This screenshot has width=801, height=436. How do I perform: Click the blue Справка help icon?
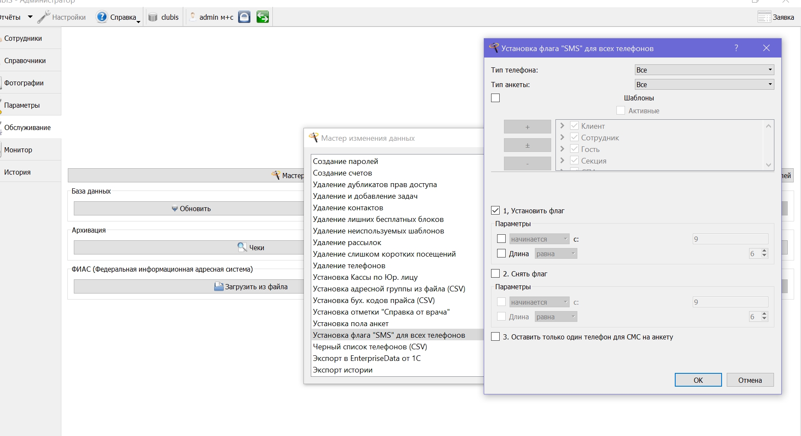(102, 17)
